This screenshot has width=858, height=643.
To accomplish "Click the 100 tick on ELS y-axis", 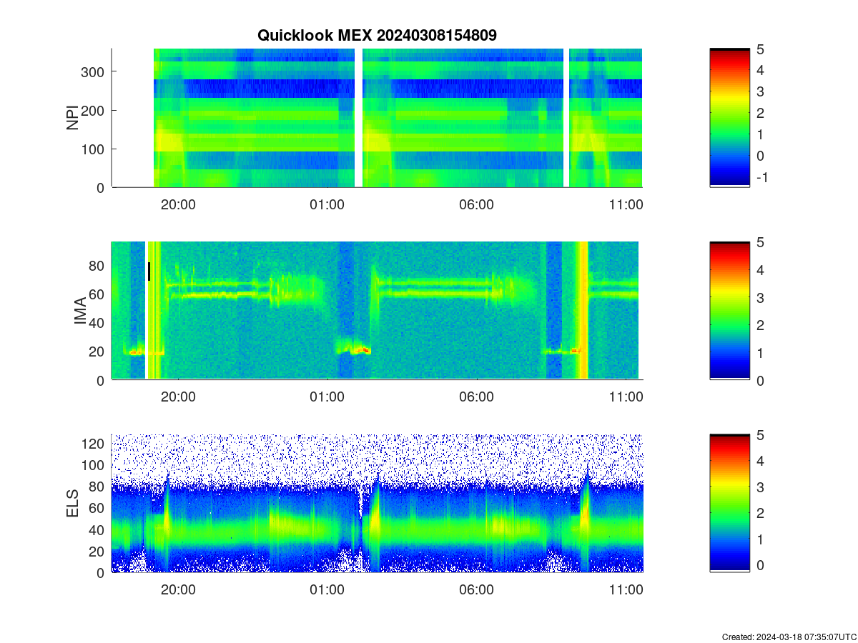I will click(x=94, y=465).
